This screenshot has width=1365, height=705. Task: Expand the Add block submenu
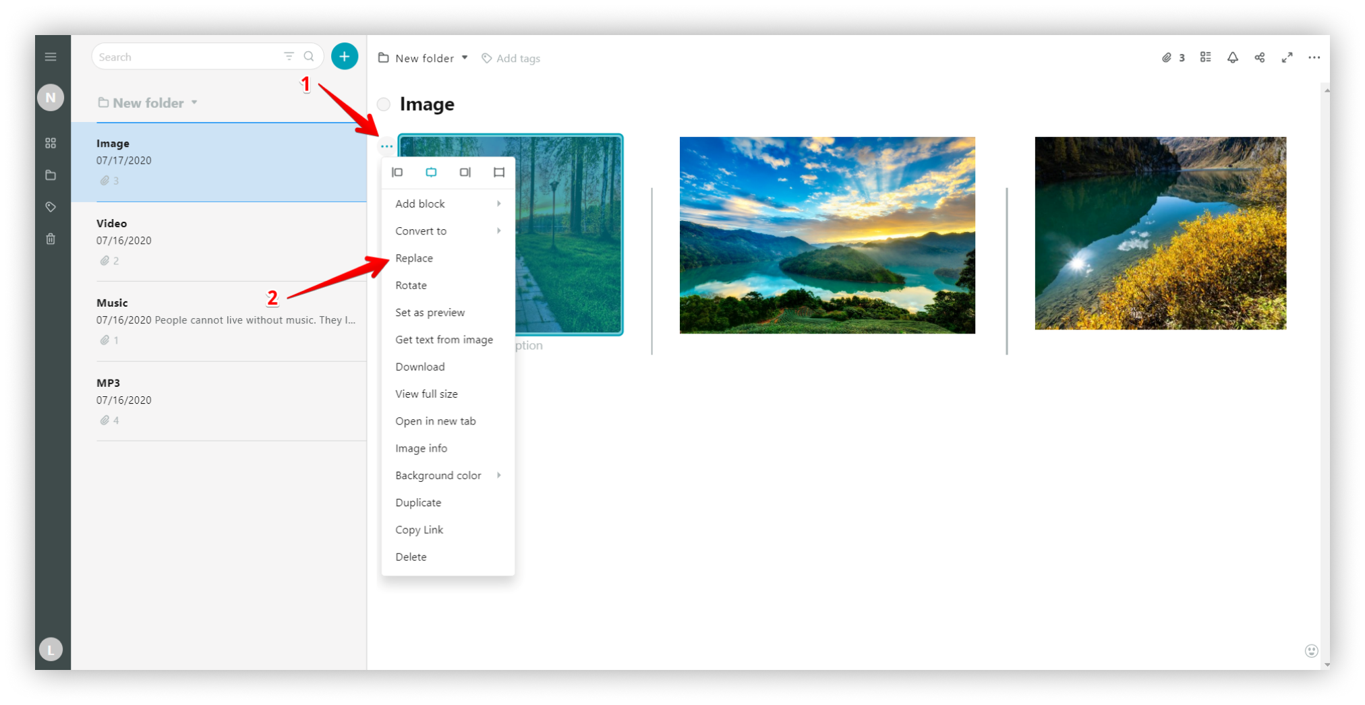click(448, 204)
